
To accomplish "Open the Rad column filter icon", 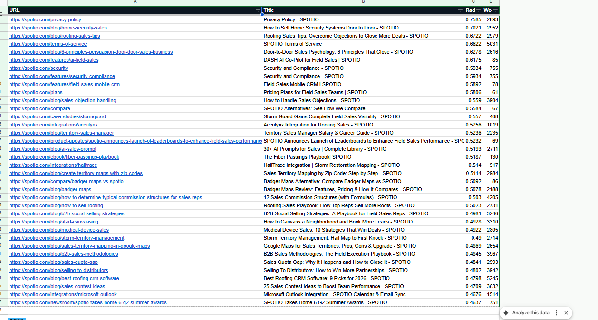I will (x=478, y=10).
